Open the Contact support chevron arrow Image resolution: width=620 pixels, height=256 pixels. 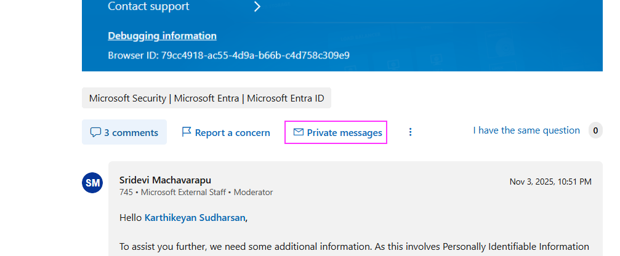[x=257, y=6]
